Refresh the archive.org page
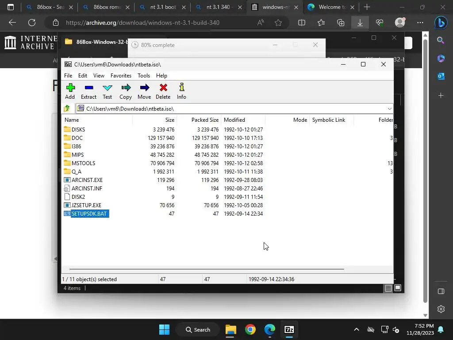 click(x=32, y=23)
